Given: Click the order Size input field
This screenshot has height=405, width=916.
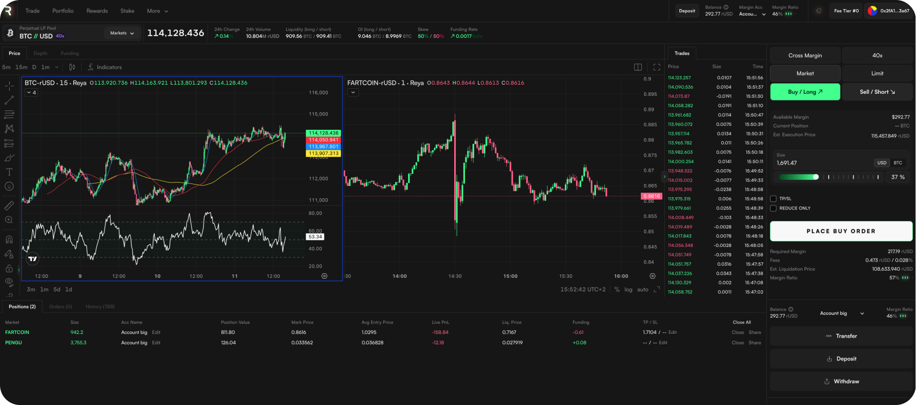Looking at the screenshot, I should click(822, 163).
